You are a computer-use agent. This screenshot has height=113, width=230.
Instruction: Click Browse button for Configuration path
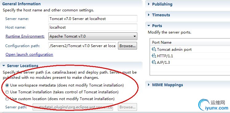pos(127,46)
